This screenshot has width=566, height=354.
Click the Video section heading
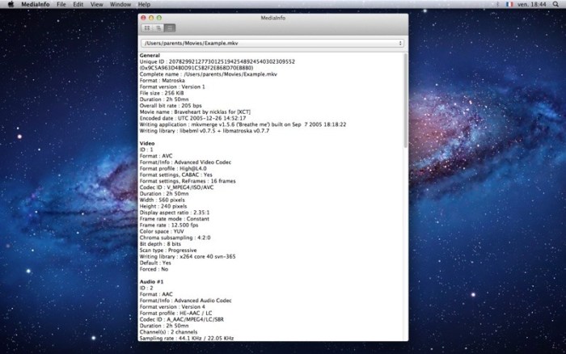coord(147,143)
